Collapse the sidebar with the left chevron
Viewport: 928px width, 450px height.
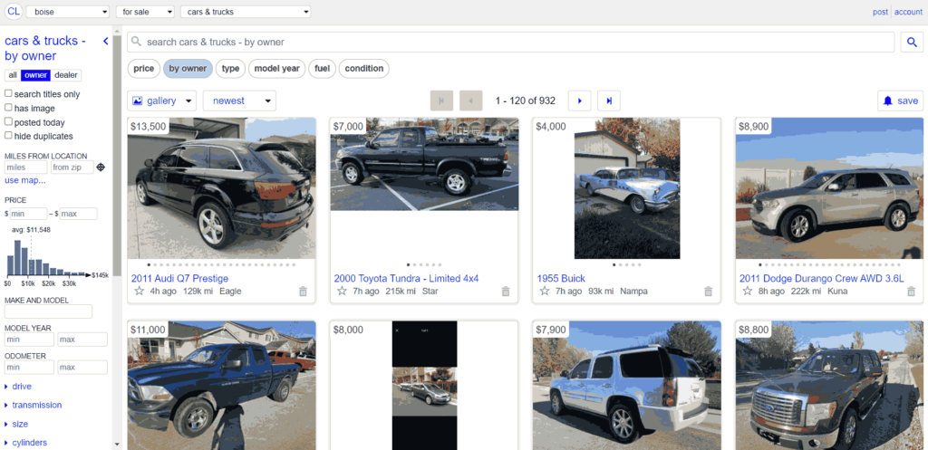[x=105, y=41]
